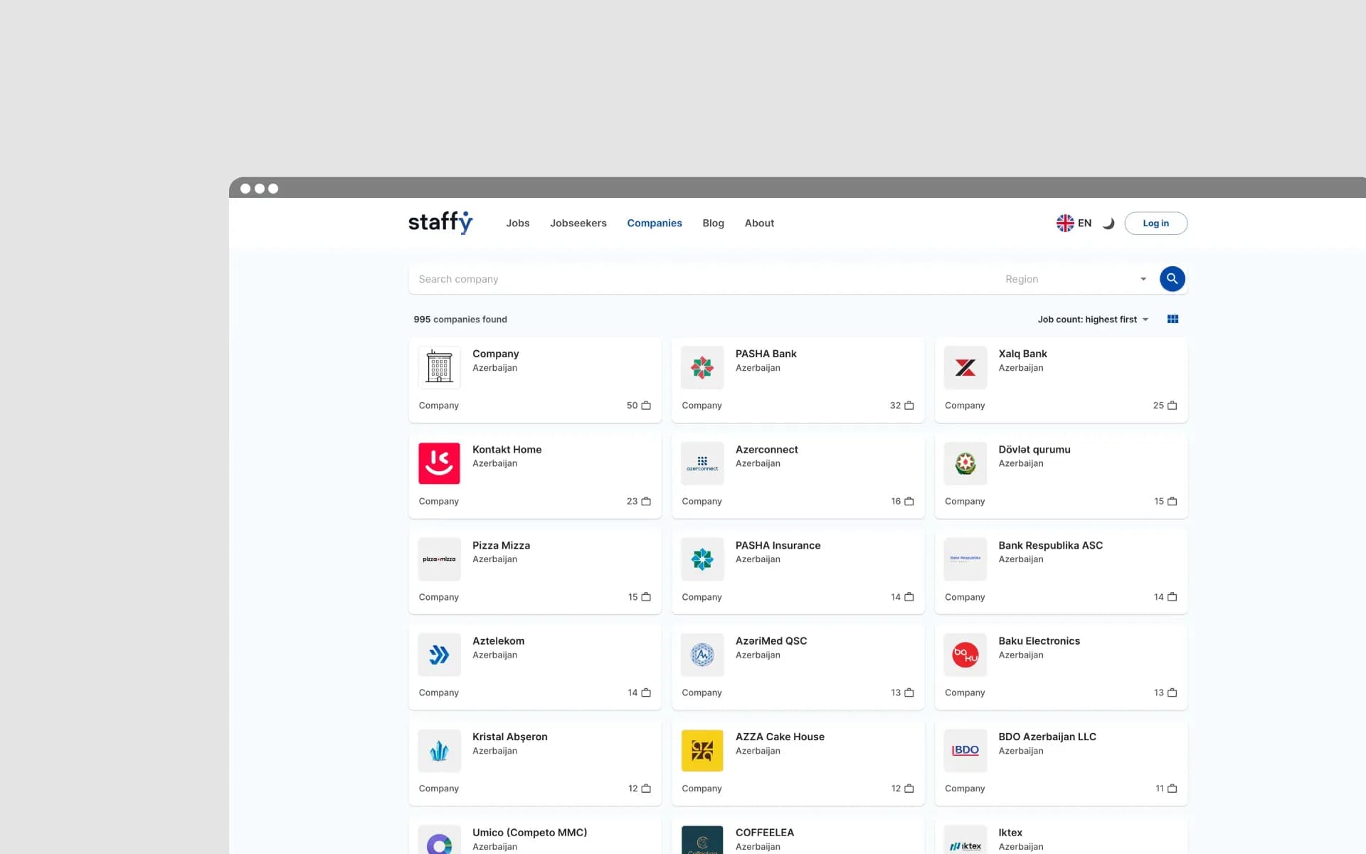
Task: Click the BDO Azerbaijan LLC title
Action: (x=1047, y=737)
